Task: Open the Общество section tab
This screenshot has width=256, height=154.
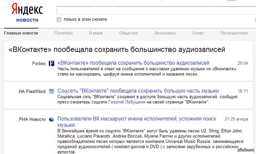Action: pyautogui.click(x=128, y=33)
